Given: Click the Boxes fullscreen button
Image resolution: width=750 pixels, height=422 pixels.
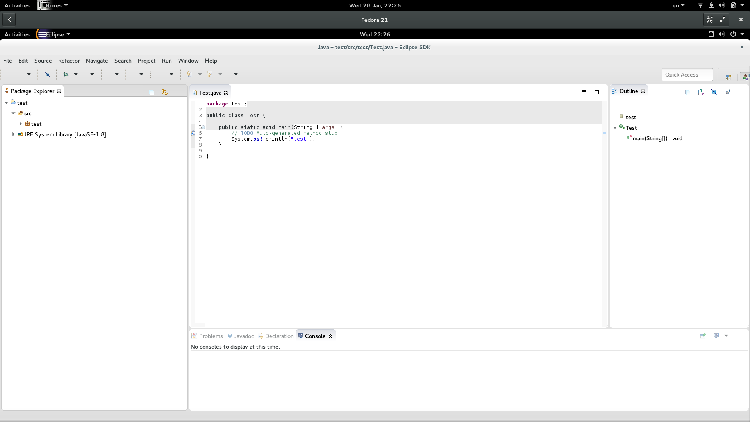Looking at the screenshot, I should [x=723, y=20].
